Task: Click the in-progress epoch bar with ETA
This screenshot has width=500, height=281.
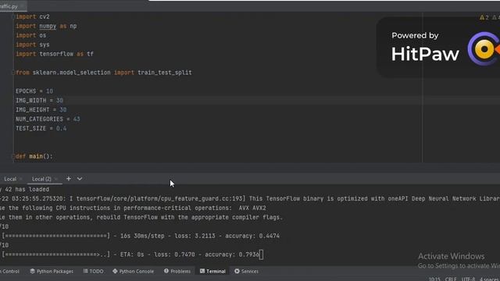Action: click(55, 254)
